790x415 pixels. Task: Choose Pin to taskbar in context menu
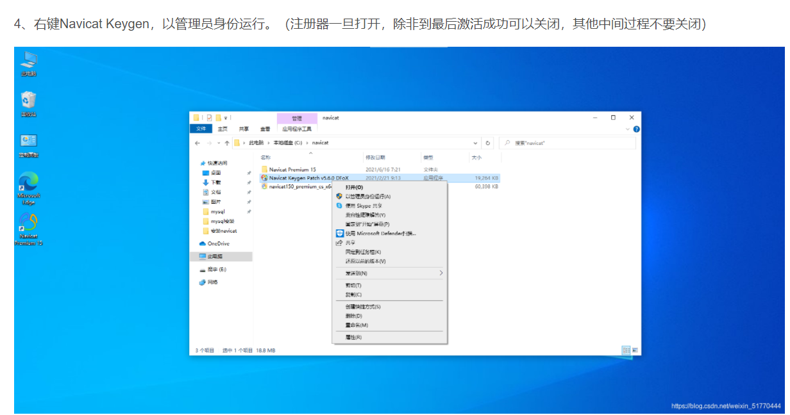tap(363, 252)
